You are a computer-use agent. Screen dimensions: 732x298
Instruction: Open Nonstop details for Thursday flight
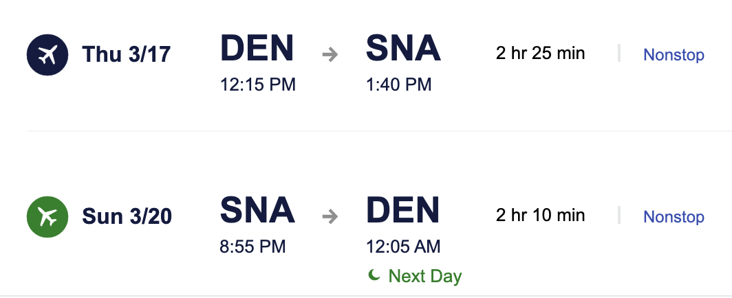[x=674, y=54]
